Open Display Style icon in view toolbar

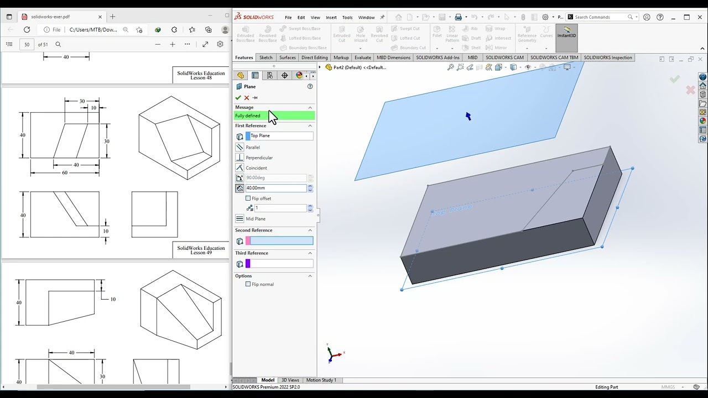pyautogui.click(x=513, y=67)
